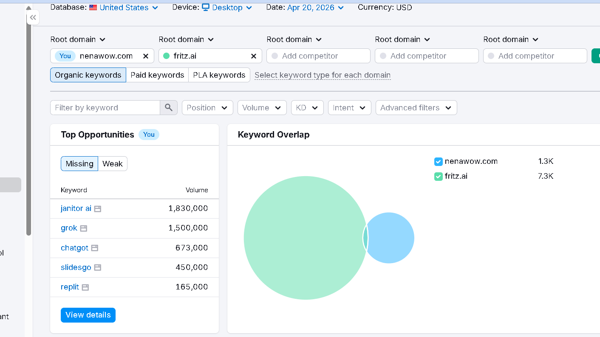Viewport: 600px width, 337px height.
Task: Uncheck fritz.ai in the Keyword Overlap legend
Action: point(438,176)
